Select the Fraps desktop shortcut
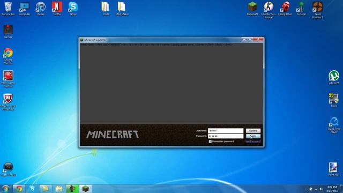 click(x=334, y=100)
